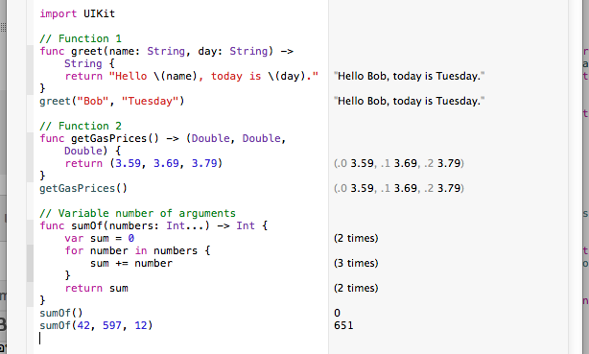Image resolution: width=589 pixels, height=354 pixels.
Task: Select the tuple result beside the return (3.59...) line
Action: point(399,163)
